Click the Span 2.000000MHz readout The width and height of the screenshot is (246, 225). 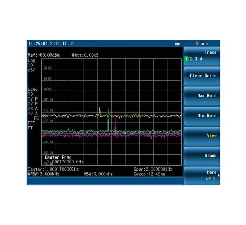pyautogui.click(x=153, y=169)
